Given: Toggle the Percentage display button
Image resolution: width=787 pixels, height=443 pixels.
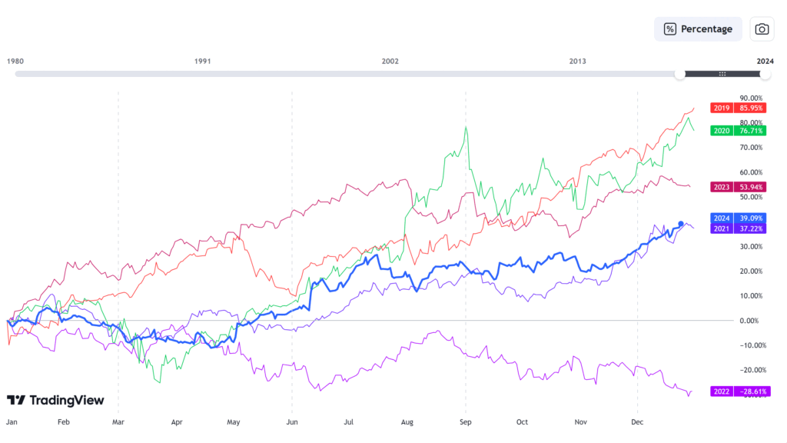Looking at the screenshot, I should (698, 29).
